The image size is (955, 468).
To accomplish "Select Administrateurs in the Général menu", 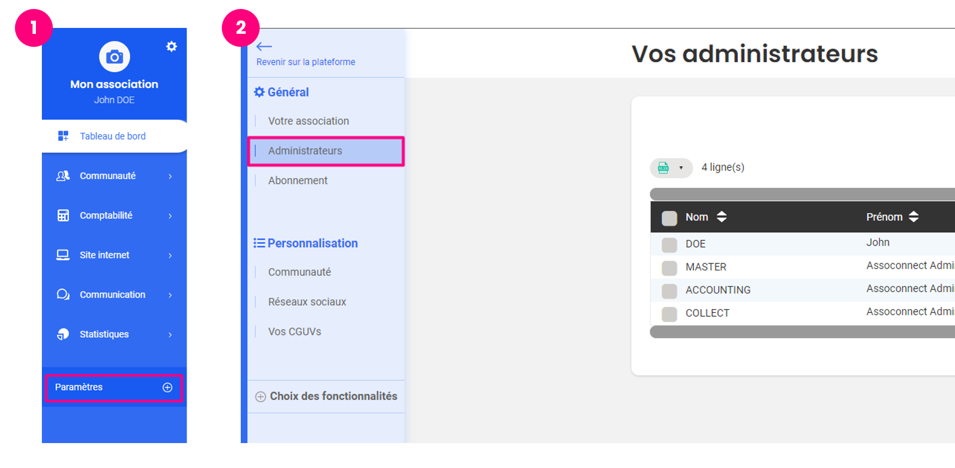I will click(x=305, y=151).
